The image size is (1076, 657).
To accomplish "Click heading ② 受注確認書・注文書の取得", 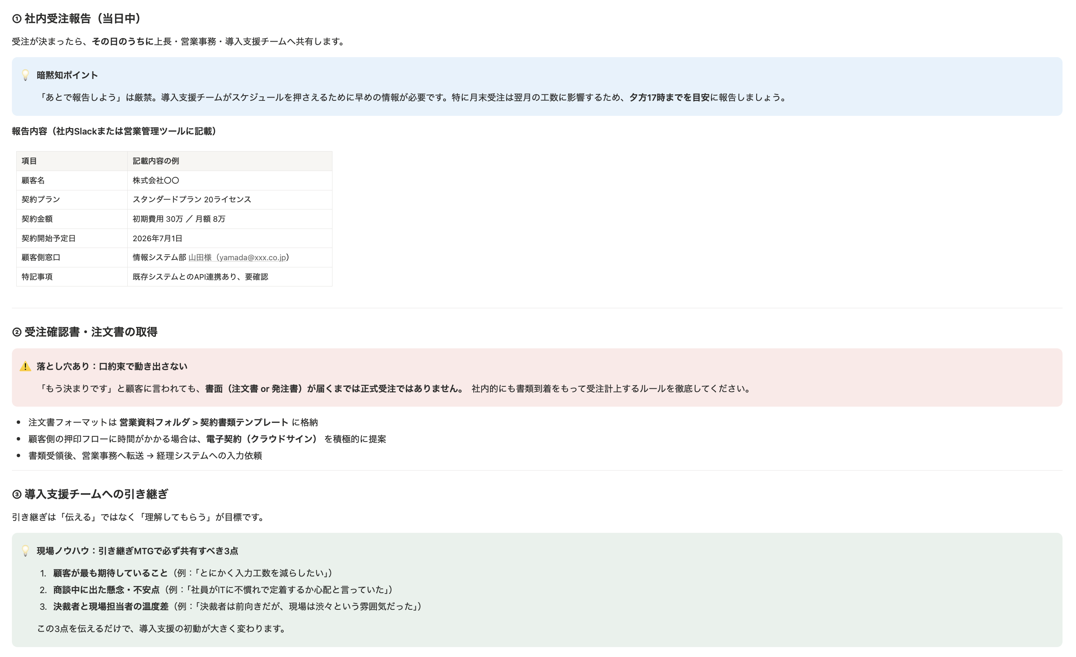I will 85,332.
